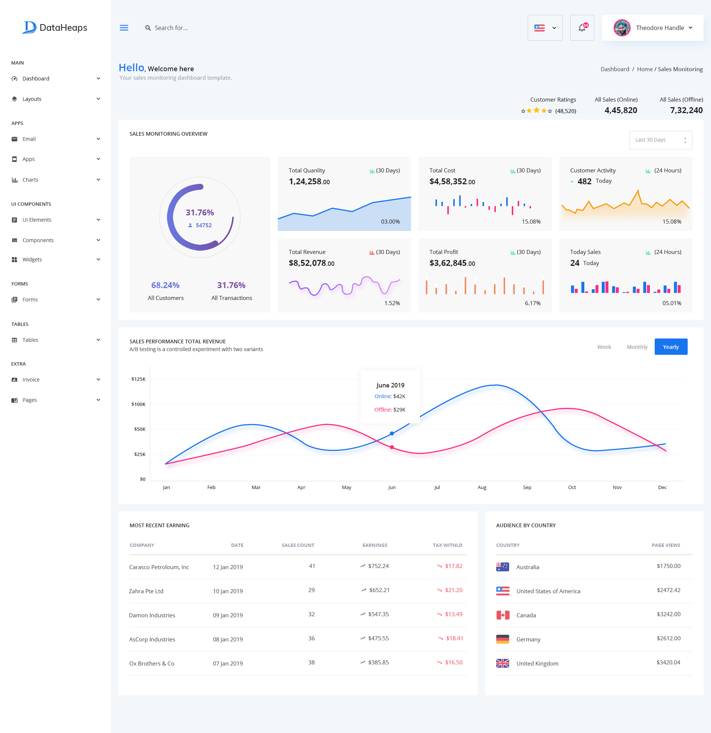711x733 pixels.
Task: Click the Layouts layers icon
Action: pyautogui.click(x=14, y=99)
